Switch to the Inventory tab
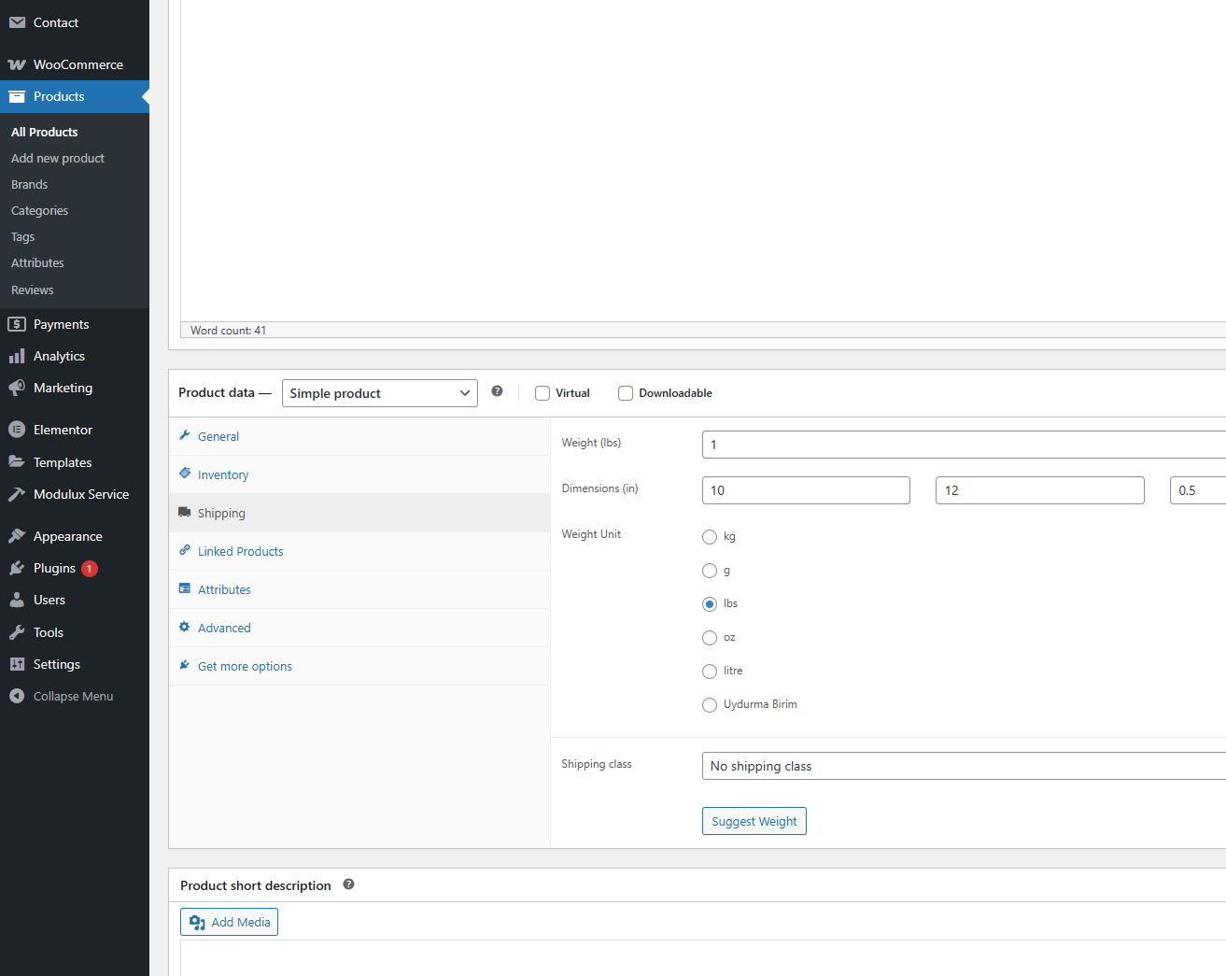1226x976 pixels. 223,474
